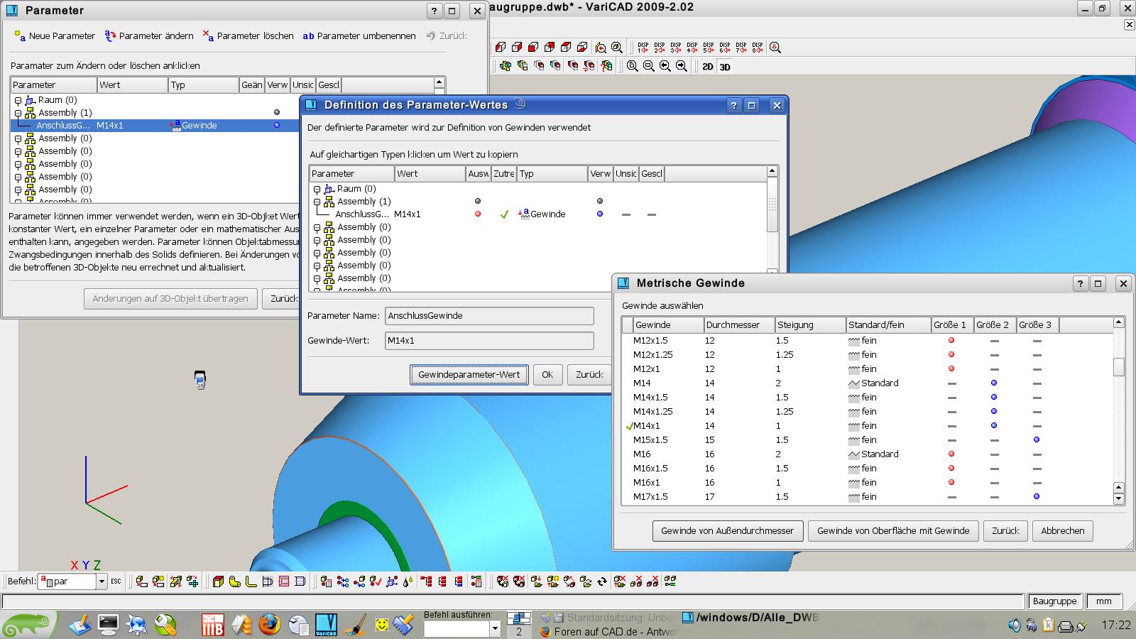Click the Befehl command input field
Screen dimensions: 1136x639
[67, 581]
